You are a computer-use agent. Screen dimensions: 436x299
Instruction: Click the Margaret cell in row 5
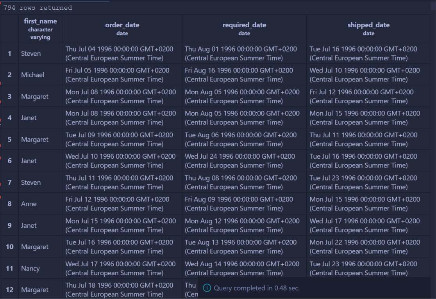coord(40,139)
